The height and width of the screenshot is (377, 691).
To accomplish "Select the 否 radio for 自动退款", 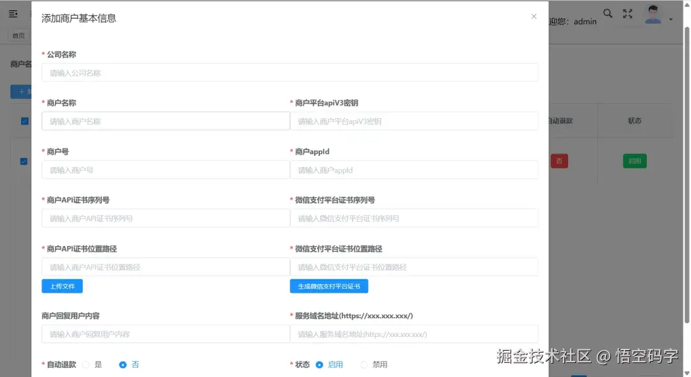I will pyautogui.click(x=122, y=364).
